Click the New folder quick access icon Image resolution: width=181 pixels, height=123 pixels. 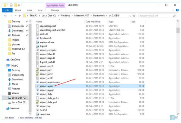[15, 5]
